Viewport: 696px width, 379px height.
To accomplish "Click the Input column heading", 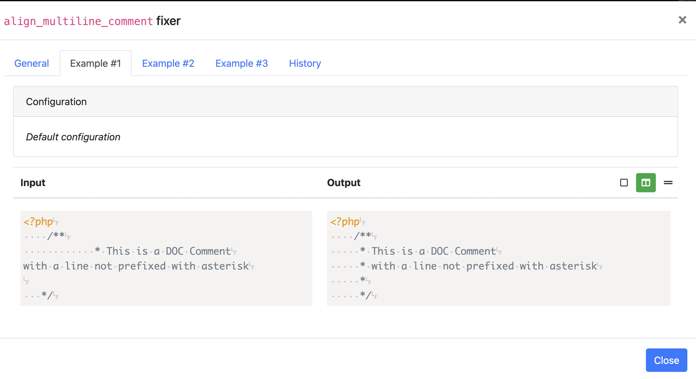I will [33, 183].
